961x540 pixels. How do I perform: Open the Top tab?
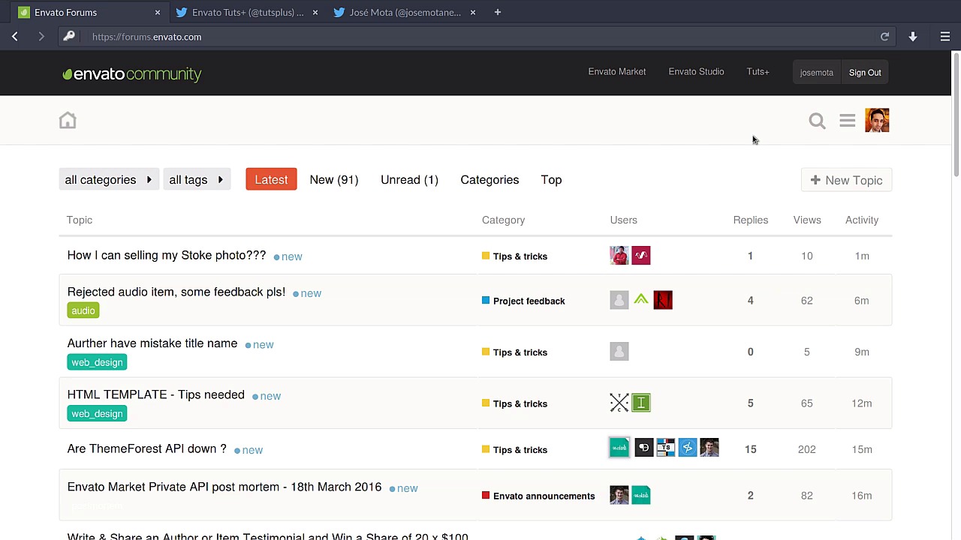(x=551, y=180)
